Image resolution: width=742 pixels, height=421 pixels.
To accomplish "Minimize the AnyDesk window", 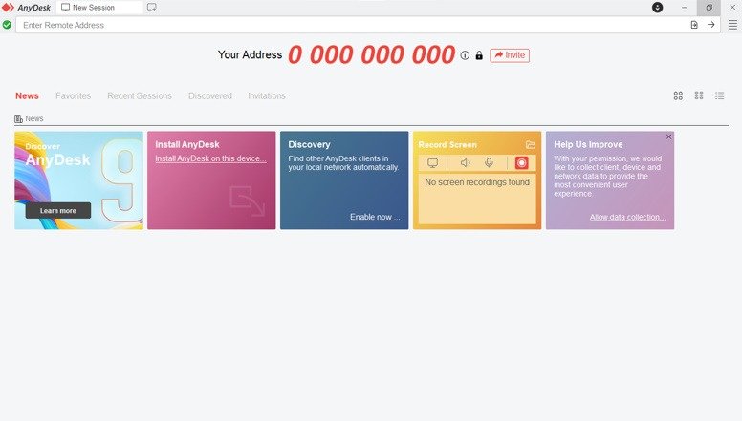I will pyautogui.click(x=685, y=8).
